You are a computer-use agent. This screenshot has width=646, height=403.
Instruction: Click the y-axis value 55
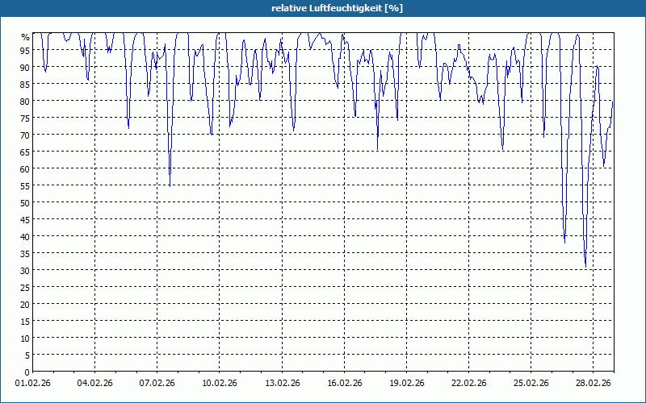tap(25, 185)
